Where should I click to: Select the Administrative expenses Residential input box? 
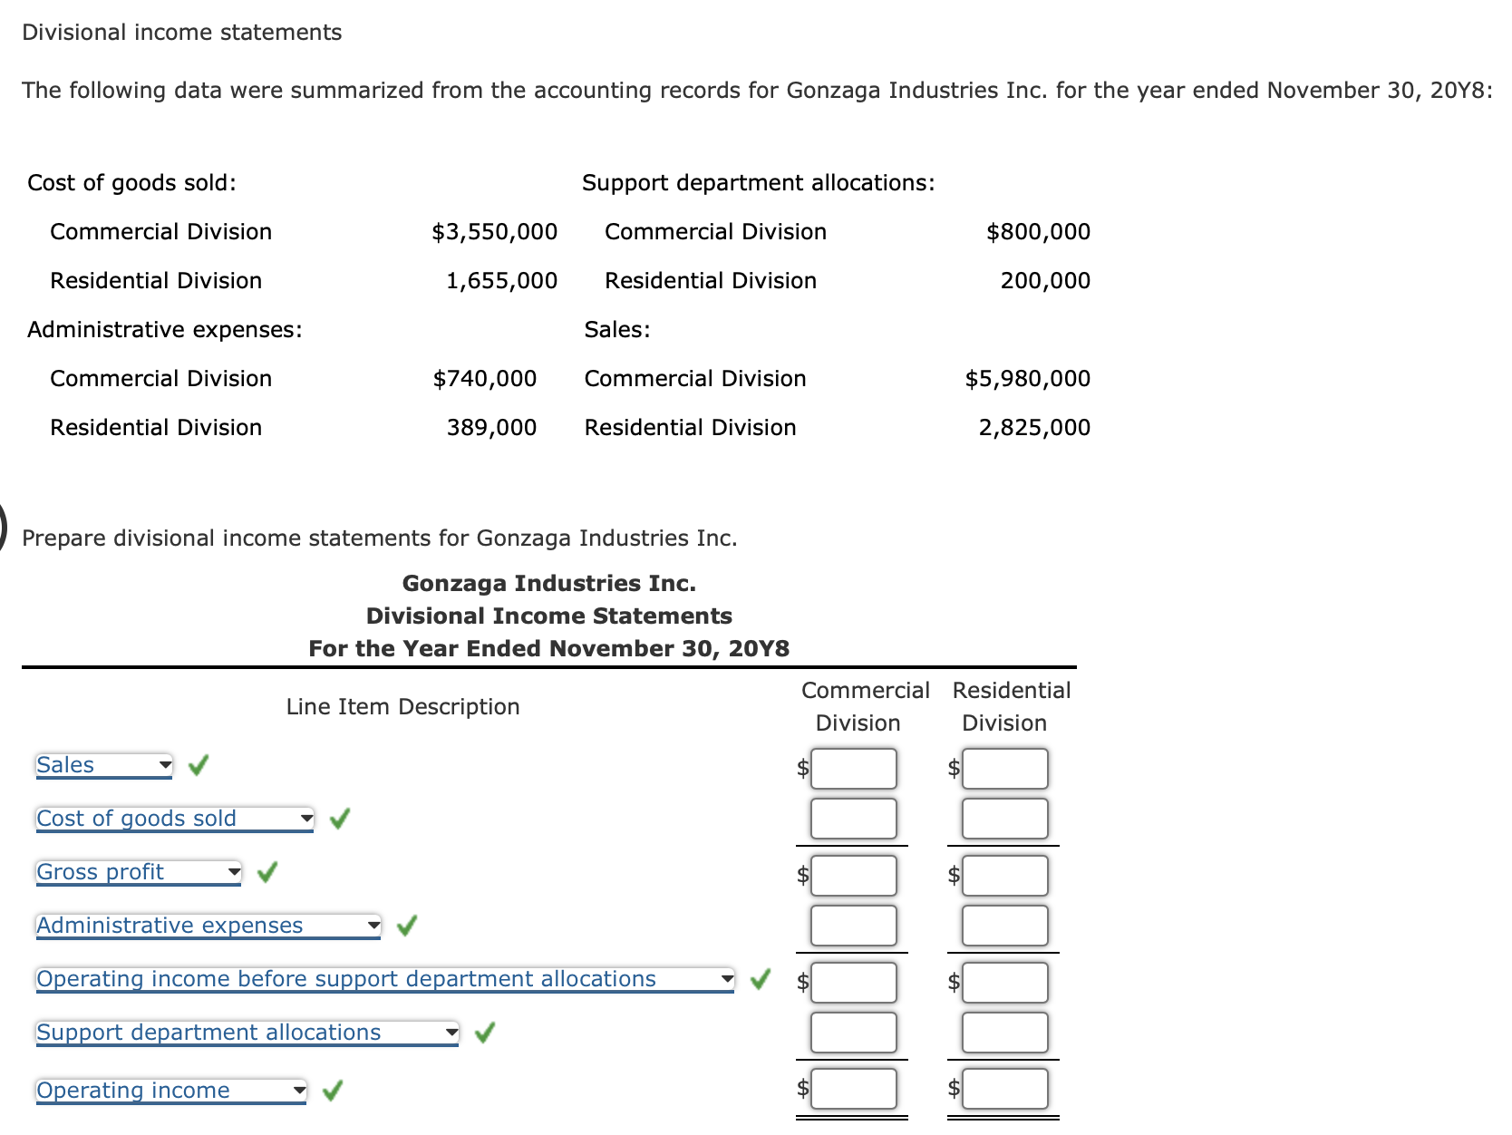(x=1004, y=925)
